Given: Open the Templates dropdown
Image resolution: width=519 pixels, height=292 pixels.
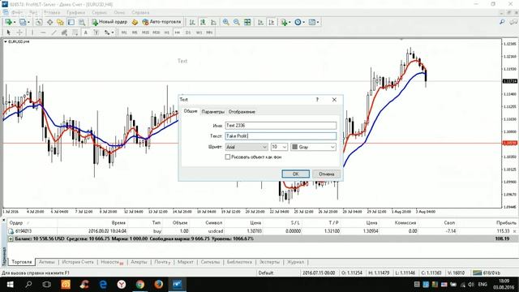Looking at the screenshot, I should 314,22.
